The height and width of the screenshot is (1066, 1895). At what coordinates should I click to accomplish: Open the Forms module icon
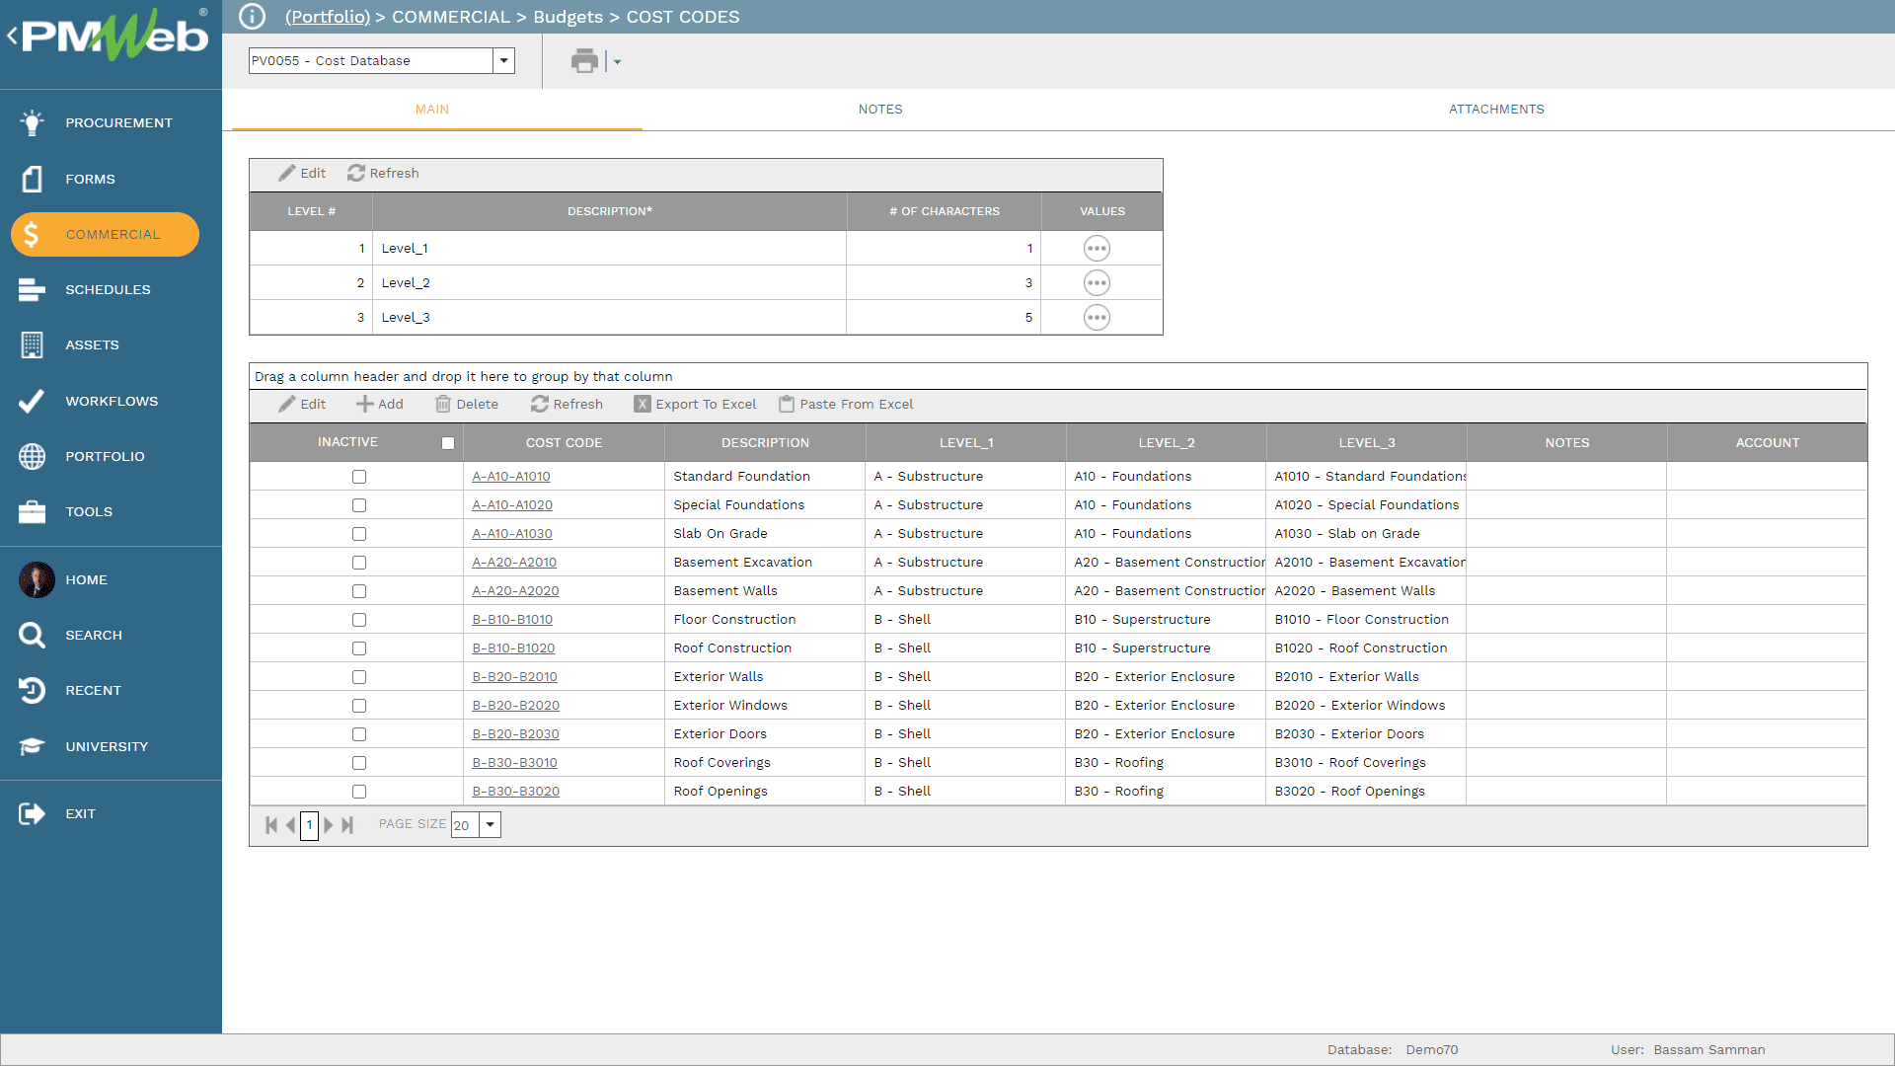click(32, 179)
